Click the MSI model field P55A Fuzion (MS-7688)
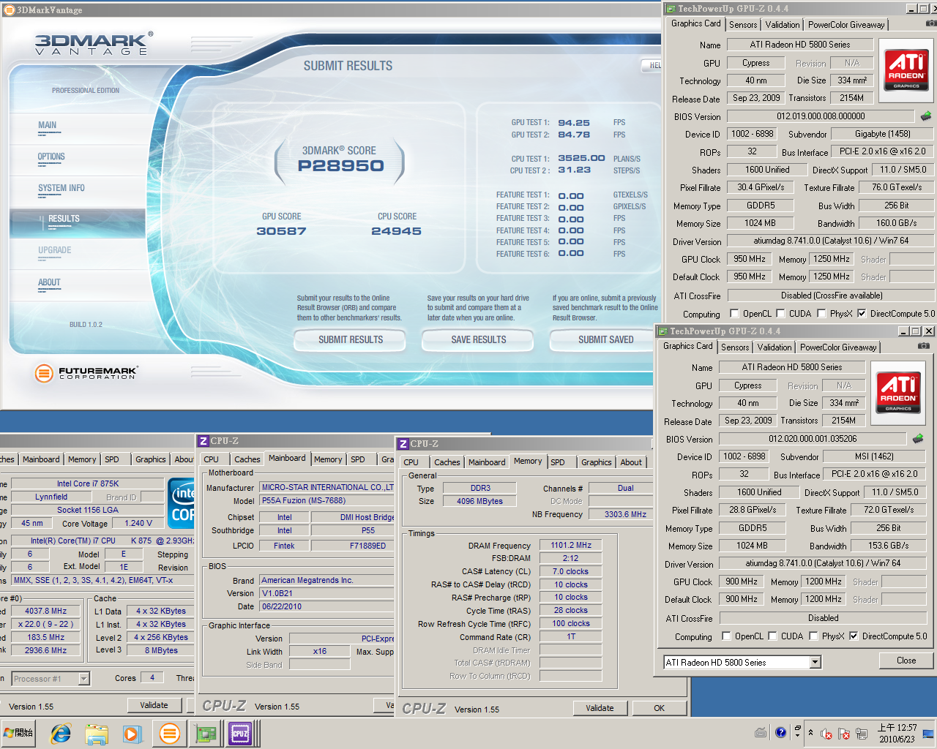Image resolution: width=937 pixels, height=749 pixels. point(326,500)
